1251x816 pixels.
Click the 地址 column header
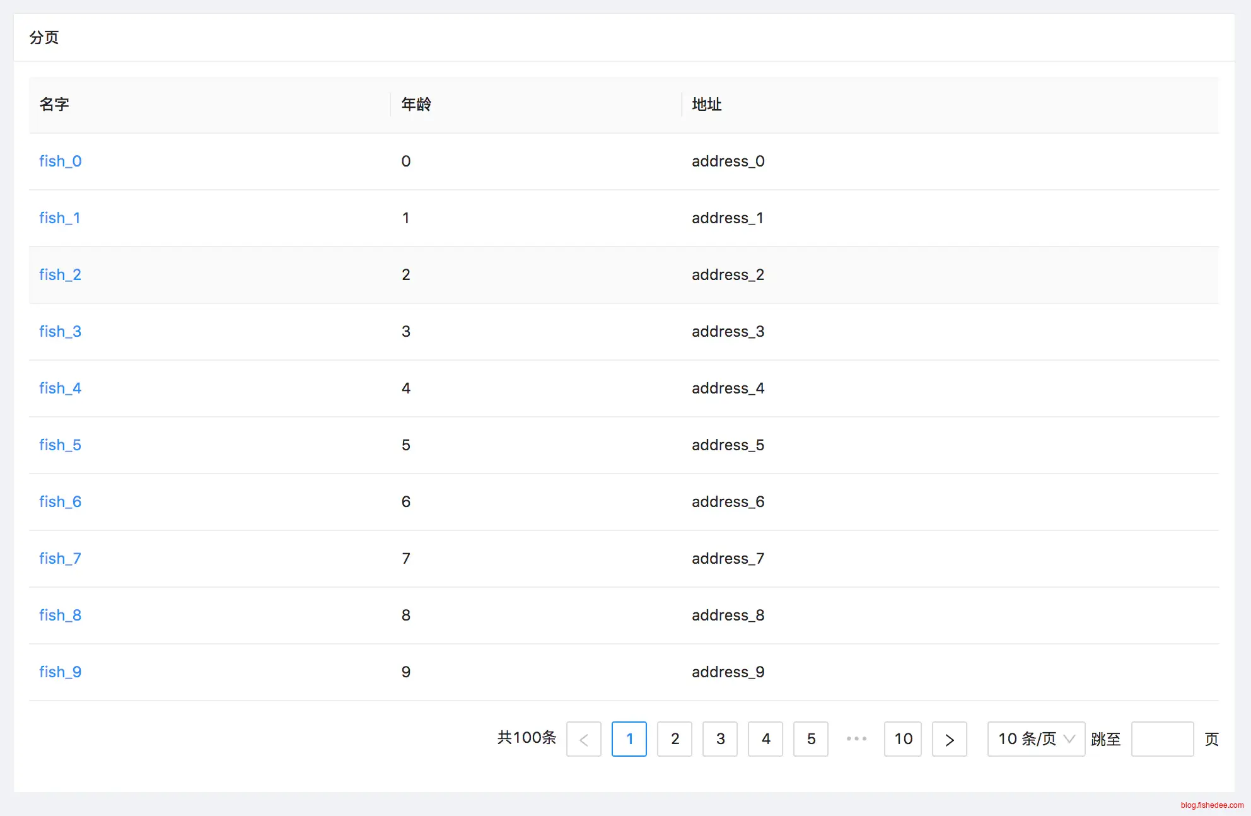tap(706, 105)
